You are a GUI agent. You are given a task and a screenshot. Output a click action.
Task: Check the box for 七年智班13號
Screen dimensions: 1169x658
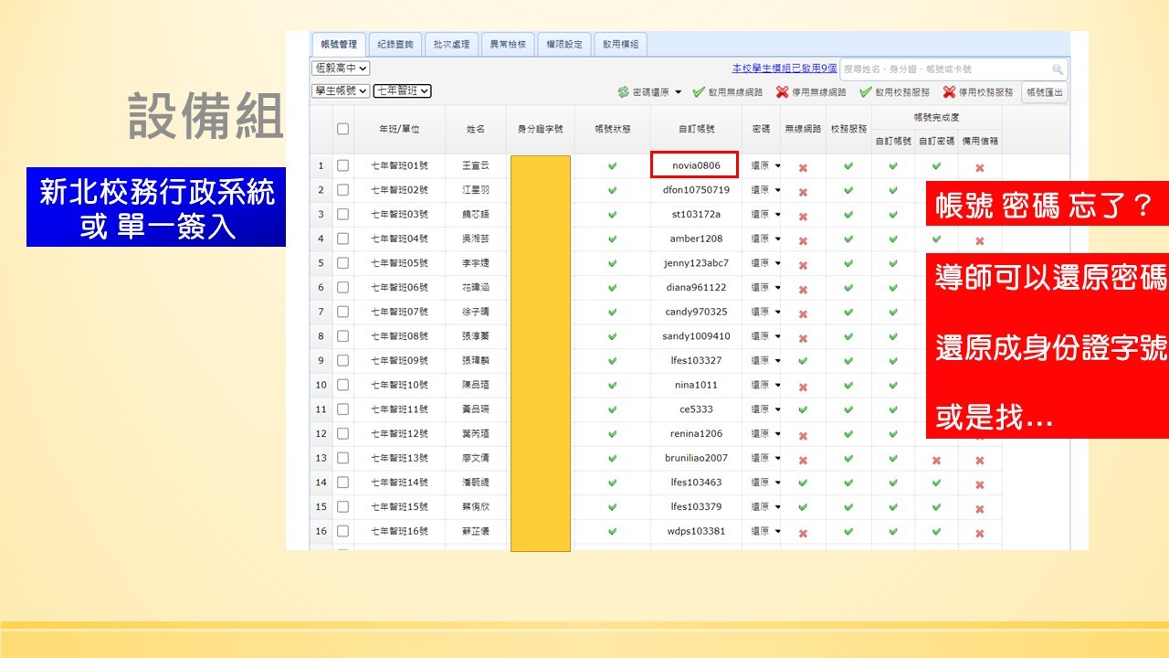(342, 458)
